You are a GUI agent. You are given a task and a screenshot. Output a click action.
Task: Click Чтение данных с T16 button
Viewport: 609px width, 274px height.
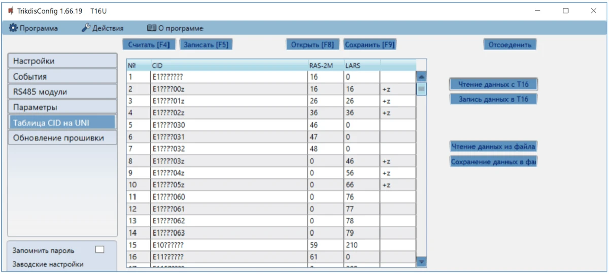(493, 84)
